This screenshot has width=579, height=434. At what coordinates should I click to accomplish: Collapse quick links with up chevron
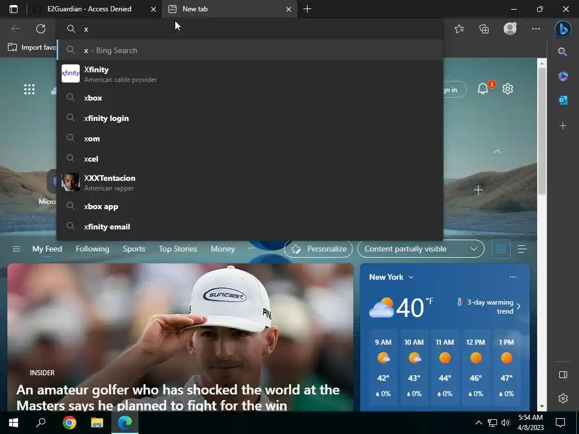coord(498,151)
